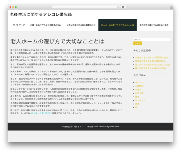This screenshot has height=153, width=181.
Task: Click the green maximize window dot
Action: tap(16, 7)
